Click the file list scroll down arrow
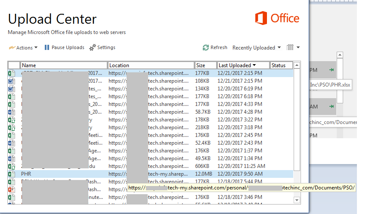 point(297,200)
